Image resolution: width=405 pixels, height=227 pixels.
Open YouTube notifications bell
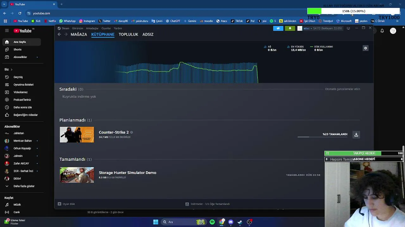[x=382, y=31]
